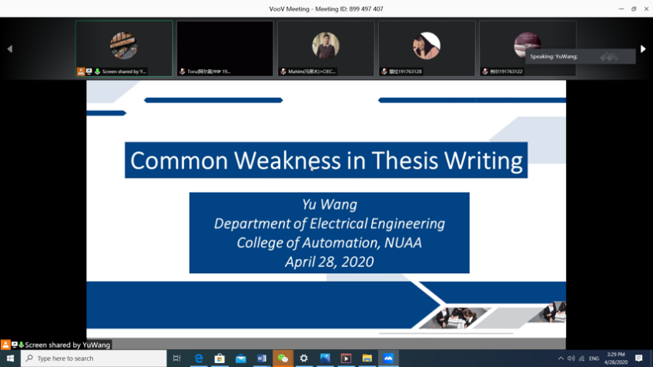653x367 pixels.
Task: Open WeChat from the taskbar
Action: point(283,358)
